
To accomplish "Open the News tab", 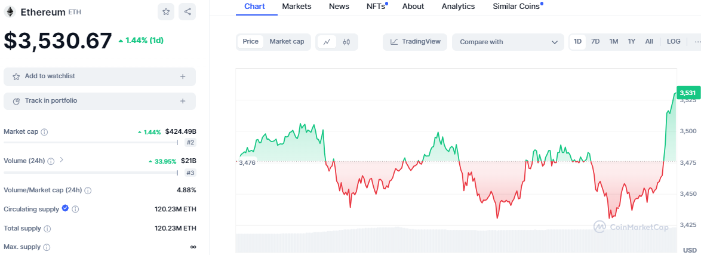I will [x=339, y=6].
